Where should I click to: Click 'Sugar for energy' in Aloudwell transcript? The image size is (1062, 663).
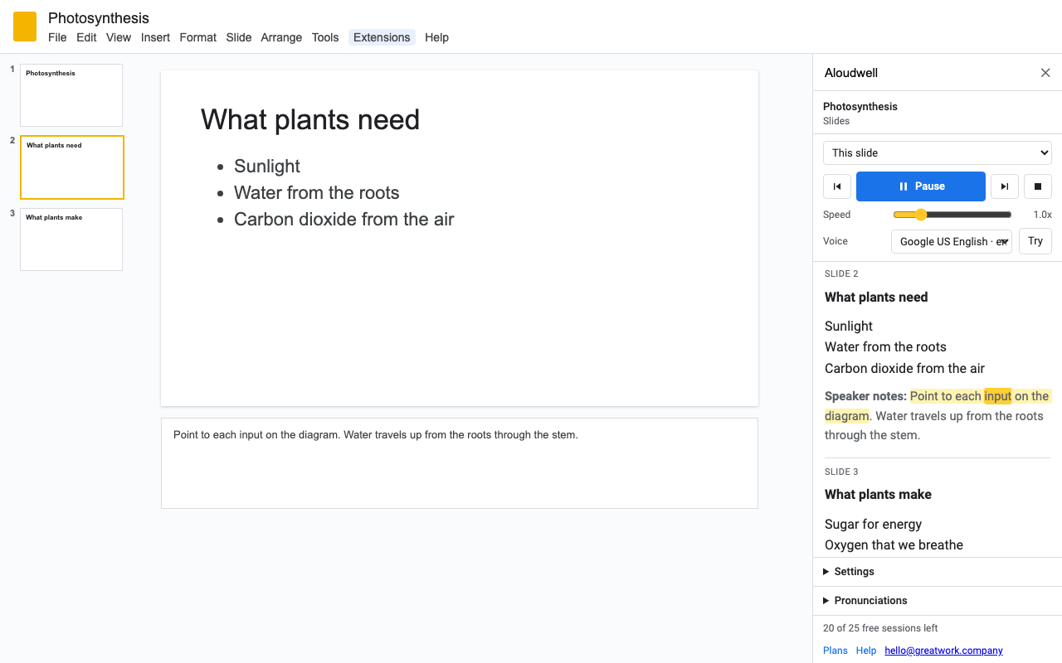coord(873,524)
